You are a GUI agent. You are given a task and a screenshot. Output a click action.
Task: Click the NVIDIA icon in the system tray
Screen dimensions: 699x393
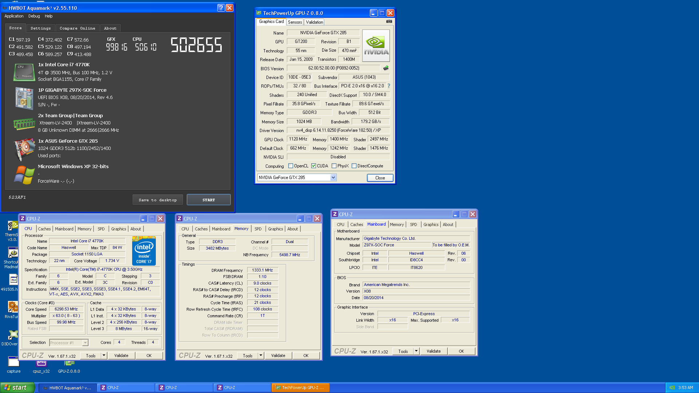pos(672,388)
